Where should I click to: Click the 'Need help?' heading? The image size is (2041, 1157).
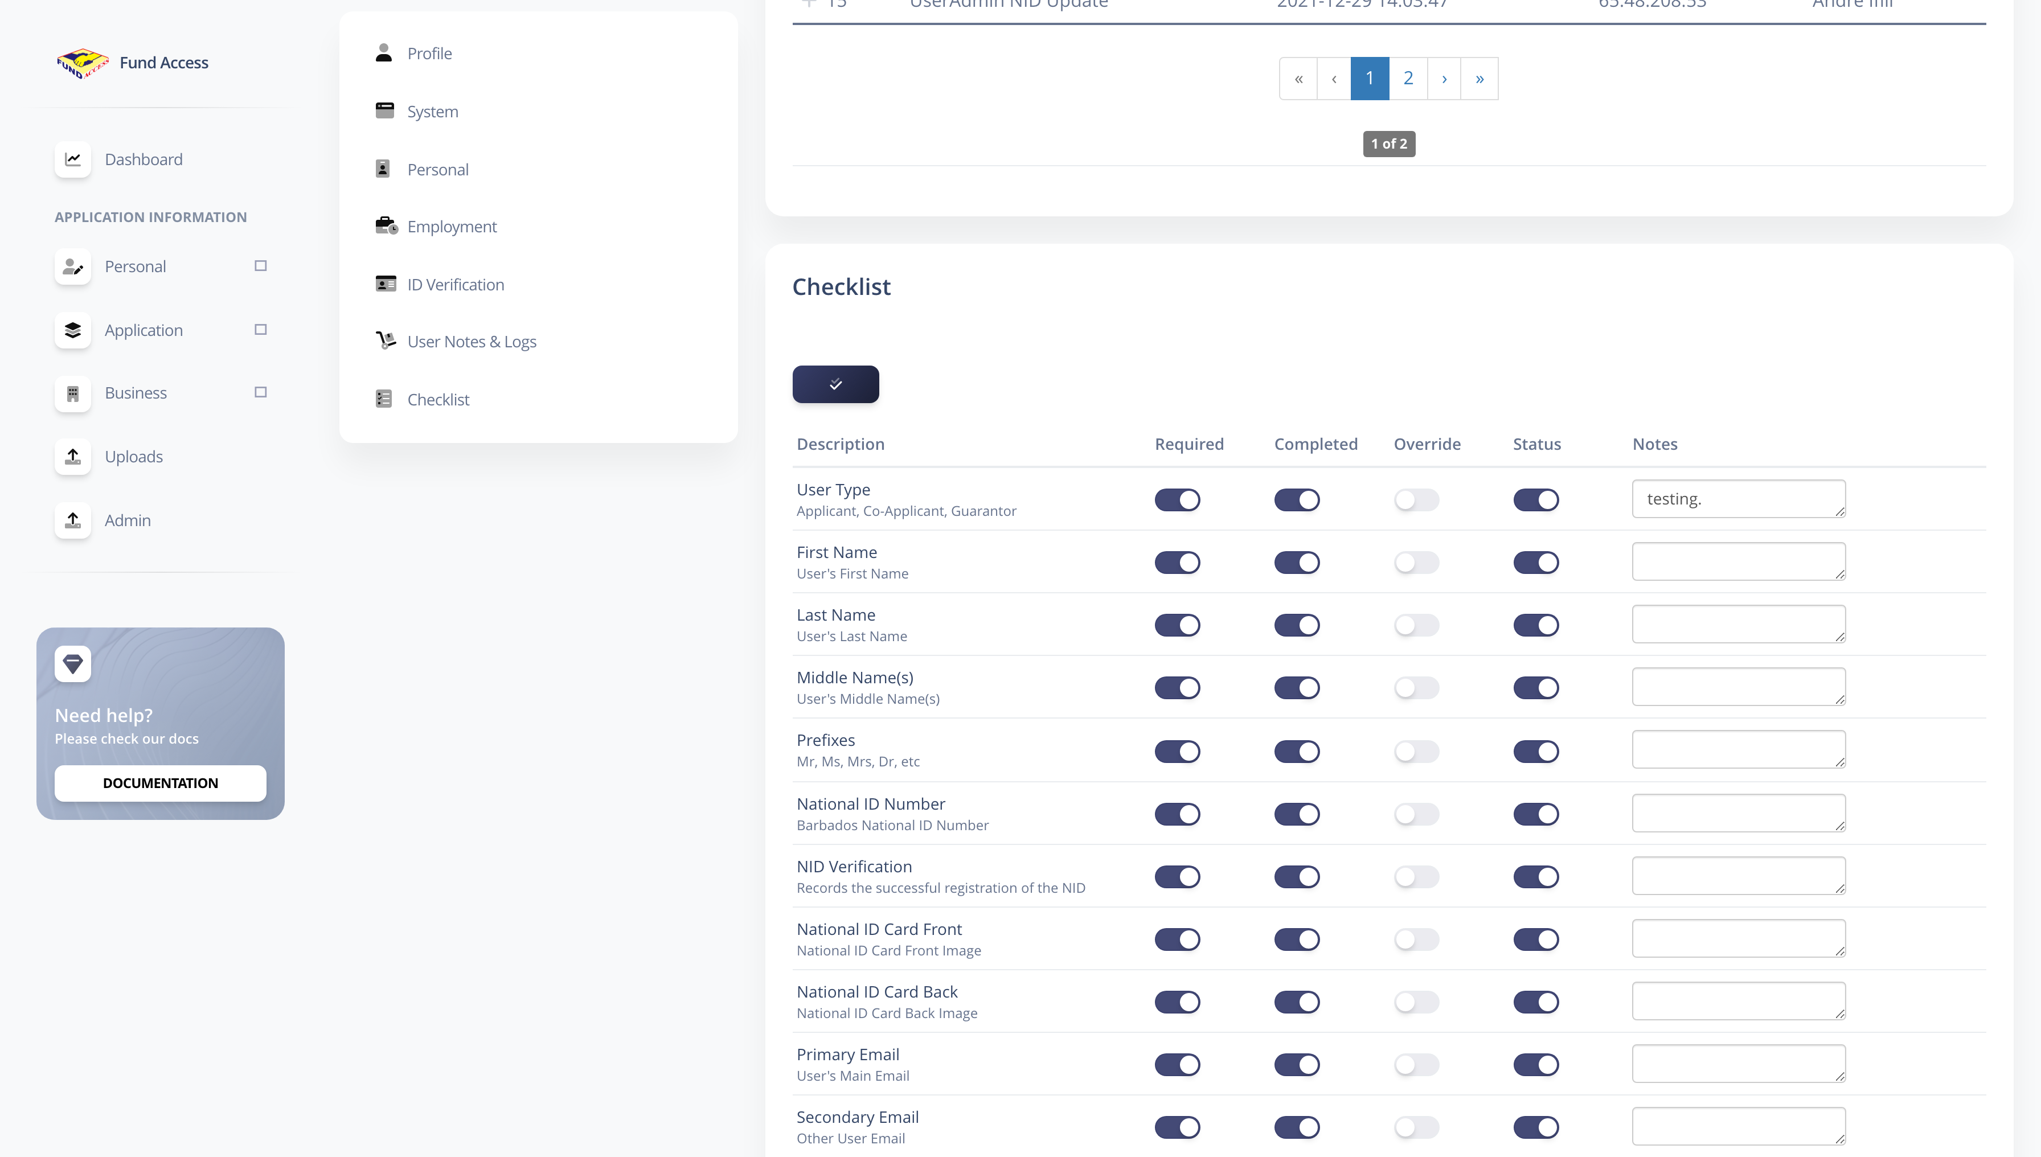tap(103, 715)
